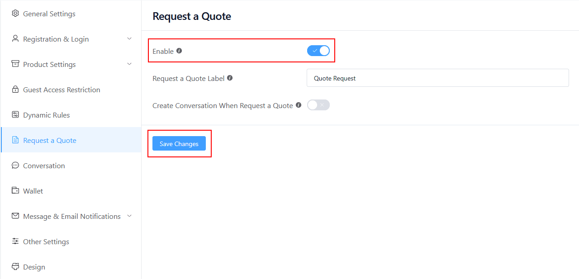Image resolution: width=579 pixels, height=279 pixels.
Task: Click the General Settings gear icon
Action: click(15, 14)
